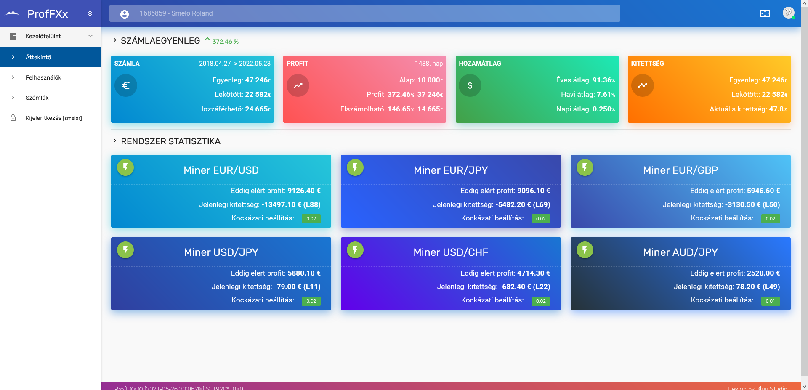Collapse the Rendszer Statisztika section chevron

point(115,141)
